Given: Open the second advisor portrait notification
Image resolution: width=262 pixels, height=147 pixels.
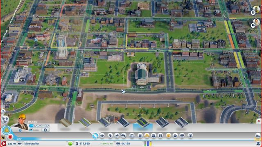Looking at the screenshot, I should click(x=256, y=22).
